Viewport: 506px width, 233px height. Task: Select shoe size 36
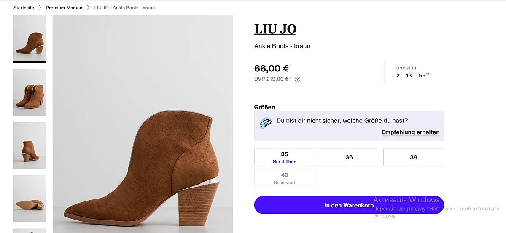tap(349, 157)
